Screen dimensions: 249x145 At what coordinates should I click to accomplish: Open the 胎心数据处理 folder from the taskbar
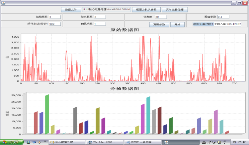(67, 142)
